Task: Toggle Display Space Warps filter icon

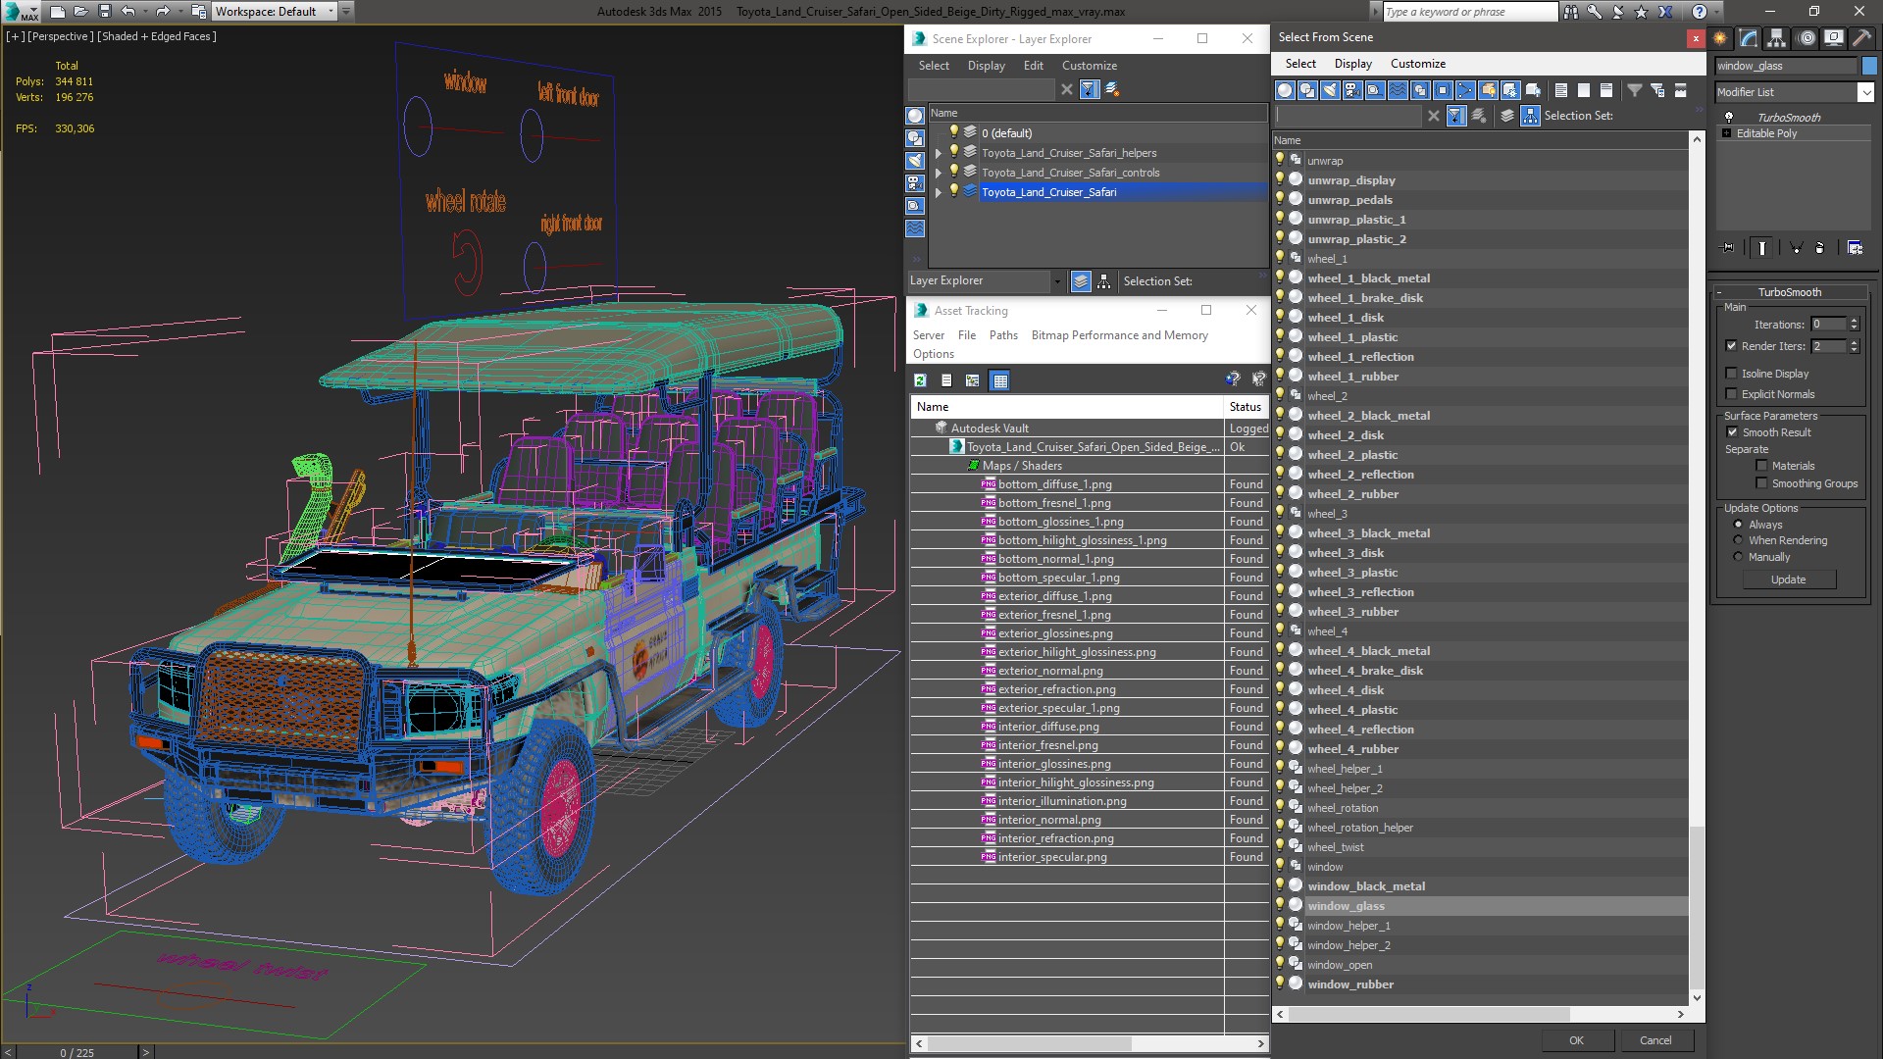Action: (1398, 90)
